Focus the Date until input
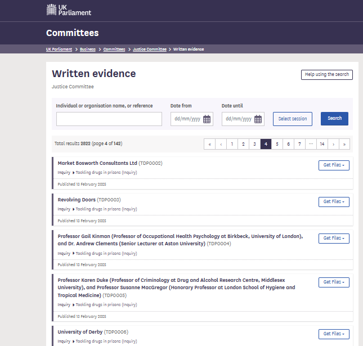Screen dimensions: 363x346 coord(243,119)
